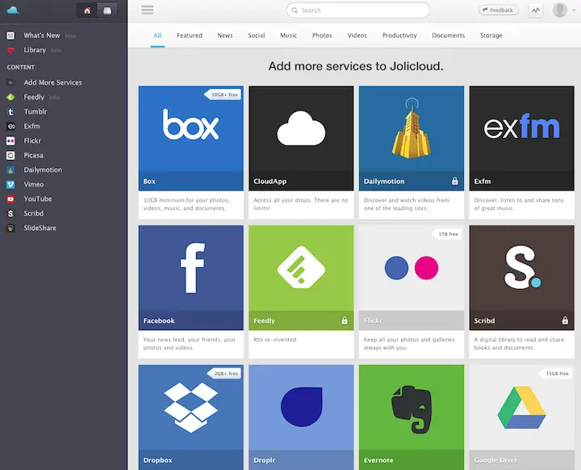Click the 2GB+ free badge on Dropbox
The width and height of the screenshot is (581, 470).
[x=224, y=374]
